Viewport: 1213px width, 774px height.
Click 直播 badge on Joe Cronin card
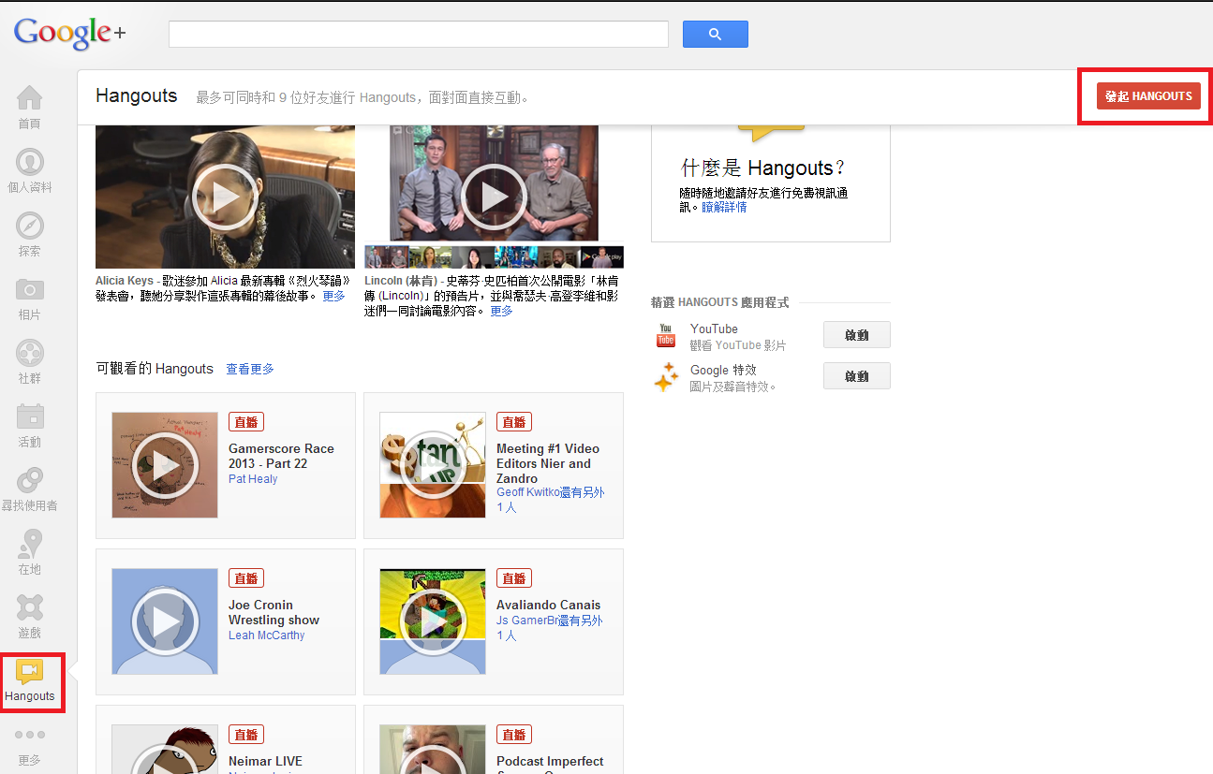(246, 578)
